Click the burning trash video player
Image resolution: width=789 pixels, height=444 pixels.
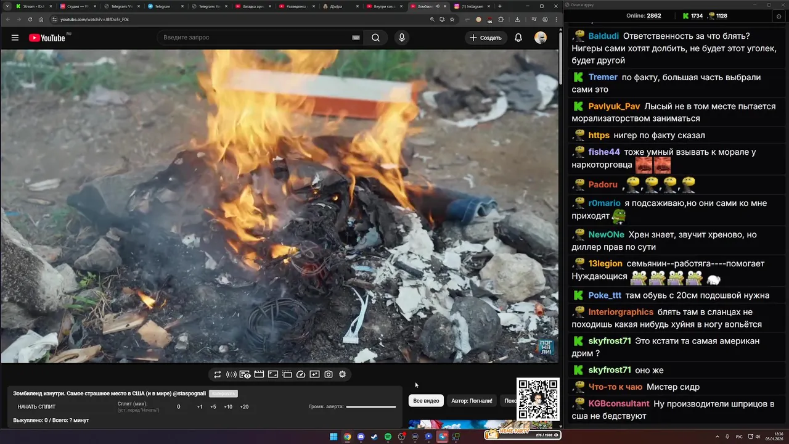click(279, 207)
